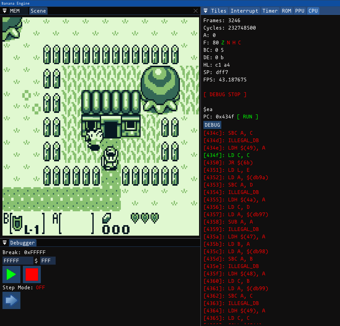The width and height of the screenshot is (340, 326).
Task: Select line [4361]: LD A, $(db99)
Action: tap(236, 288)
